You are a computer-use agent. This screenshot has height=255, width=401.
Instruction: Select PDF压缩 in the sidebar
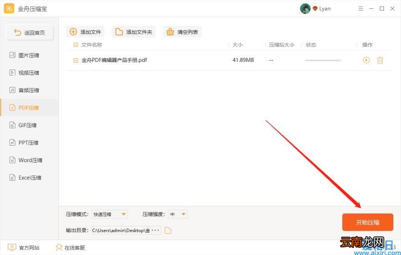click(29, 107)
